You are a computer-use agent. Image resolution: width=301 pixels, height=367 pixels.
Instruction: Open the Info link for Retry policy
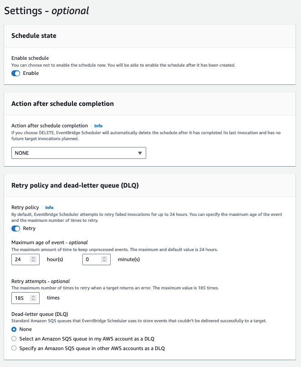(x=49, y=207)
